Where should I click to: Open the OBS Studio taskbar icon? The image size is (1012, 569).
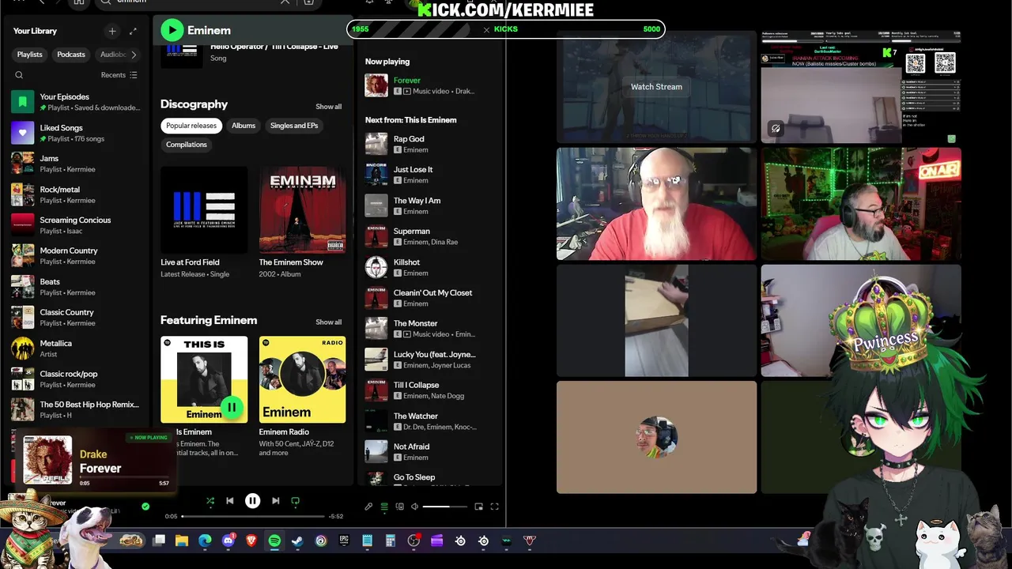point(413,541)
